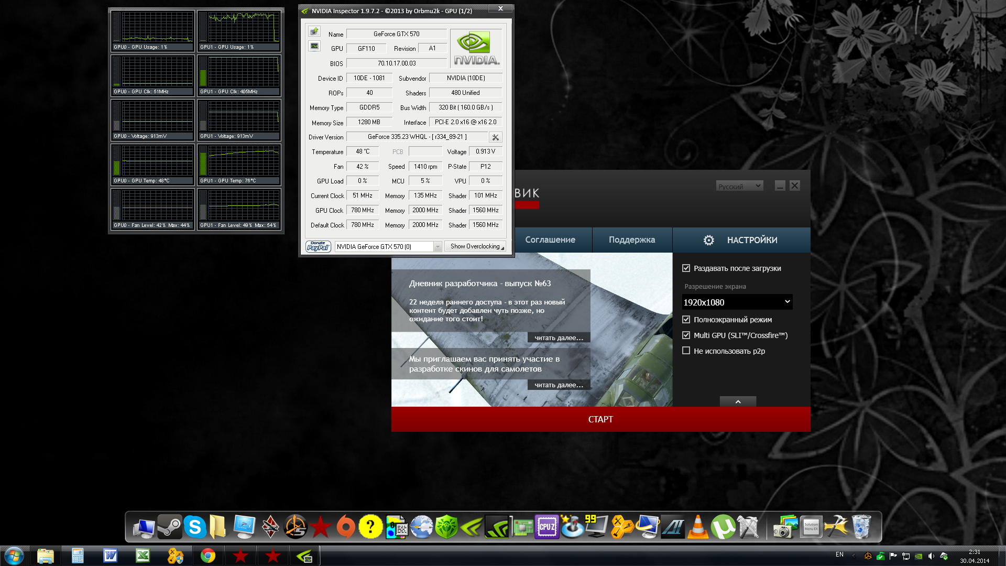The image size is (1006, 566).
Task: Click the yellow question mark dock icon
Action: coord(370,527)
